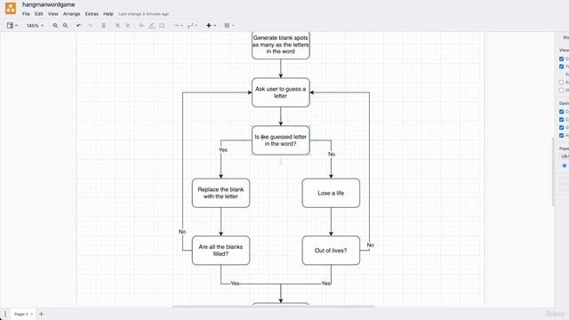Click the To Back toolbar icon
The width and height of the screenshot is (569, 320).
click(x=127, y=26)
